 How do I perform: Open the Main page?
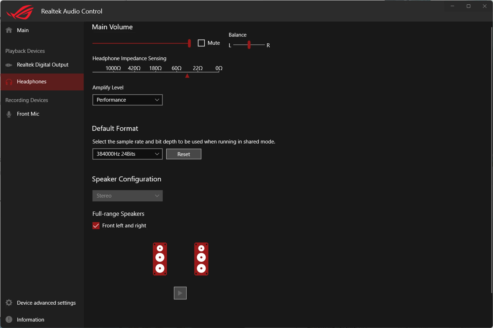click(42, 30)
